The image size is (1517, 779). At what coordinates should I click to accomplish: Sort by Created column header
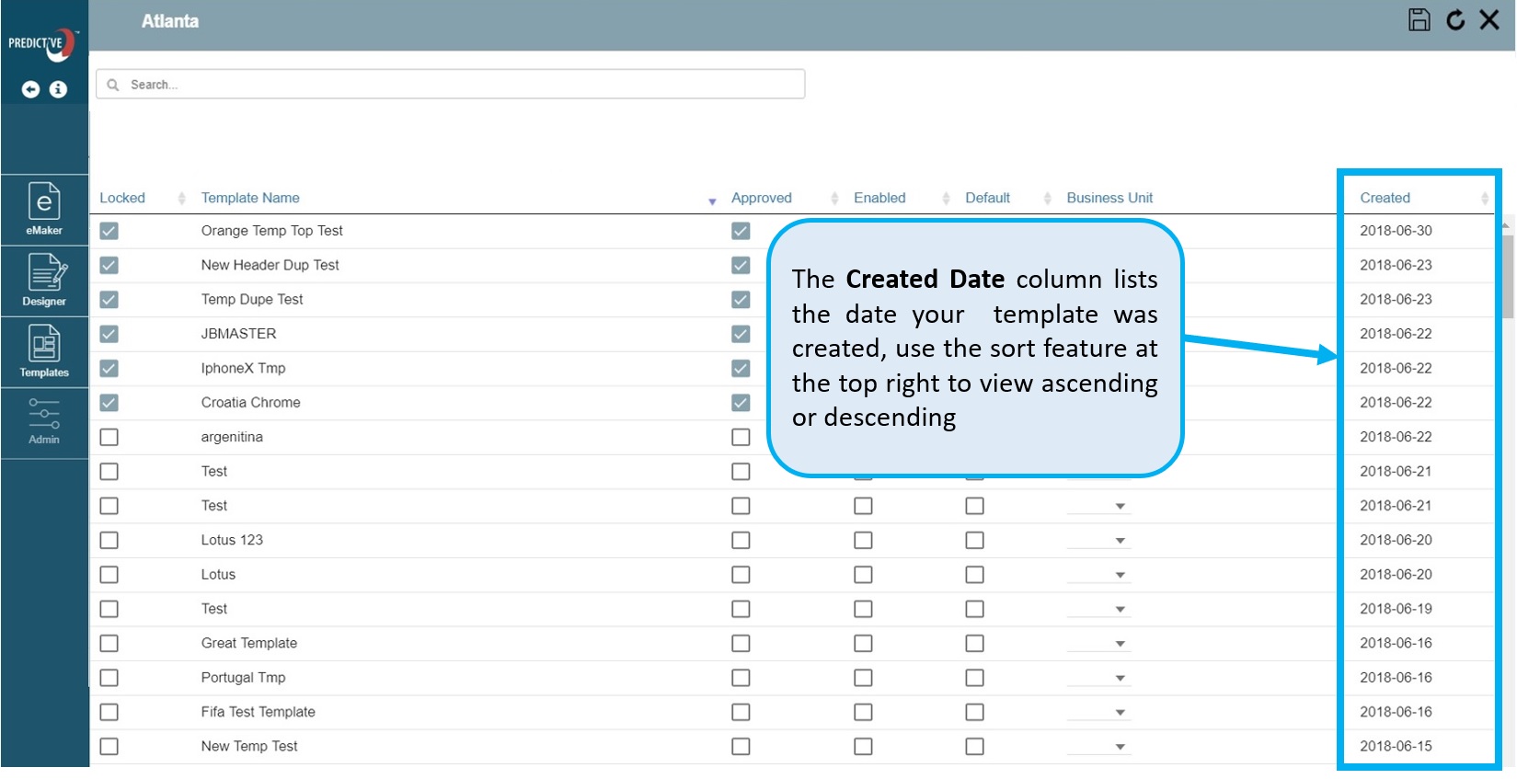(x=1385, y=198)
